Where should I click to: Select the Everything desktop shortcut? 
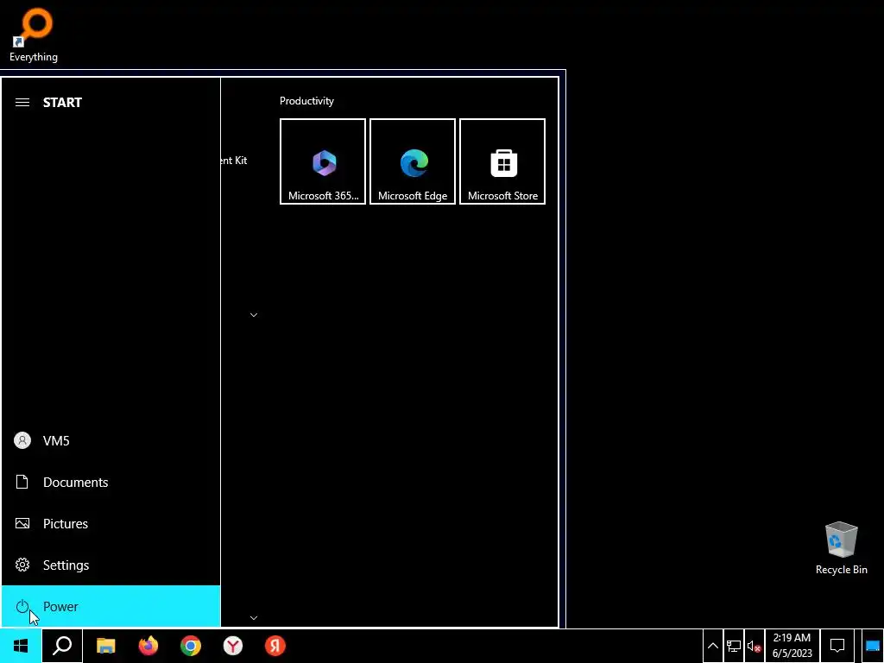[34, 35]
